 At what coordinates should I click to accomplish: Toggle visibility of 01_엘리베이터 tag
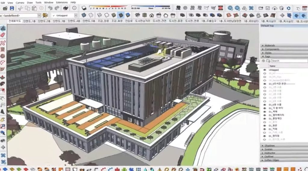(265, 115)
